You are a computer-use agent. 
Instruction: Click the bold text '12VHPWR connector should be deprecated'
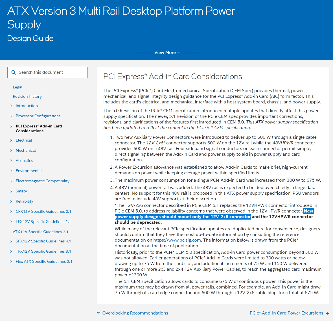[x=214, y=220]
